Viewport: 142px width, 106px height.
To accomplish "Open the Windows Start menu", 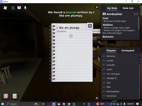I will click(2, 104).
